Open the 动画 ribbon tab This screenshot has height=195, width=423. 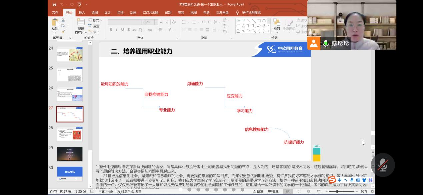(x=133, y=13)
